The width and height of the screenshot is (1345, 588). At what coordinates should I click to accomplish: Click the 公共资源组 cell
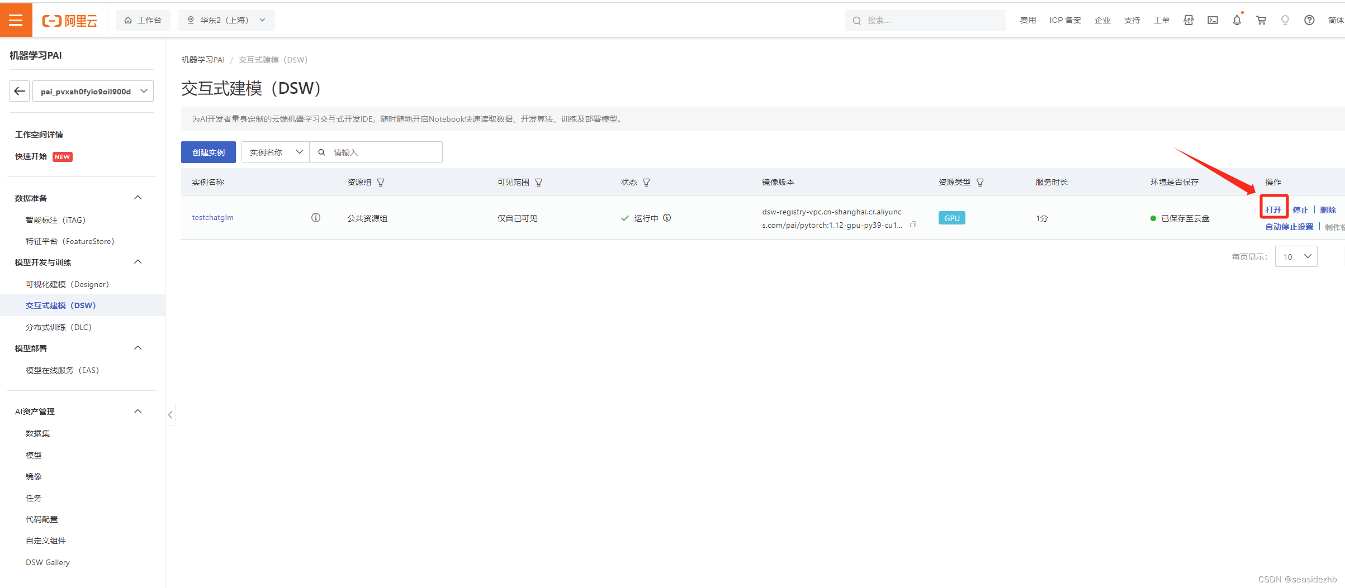367,218
